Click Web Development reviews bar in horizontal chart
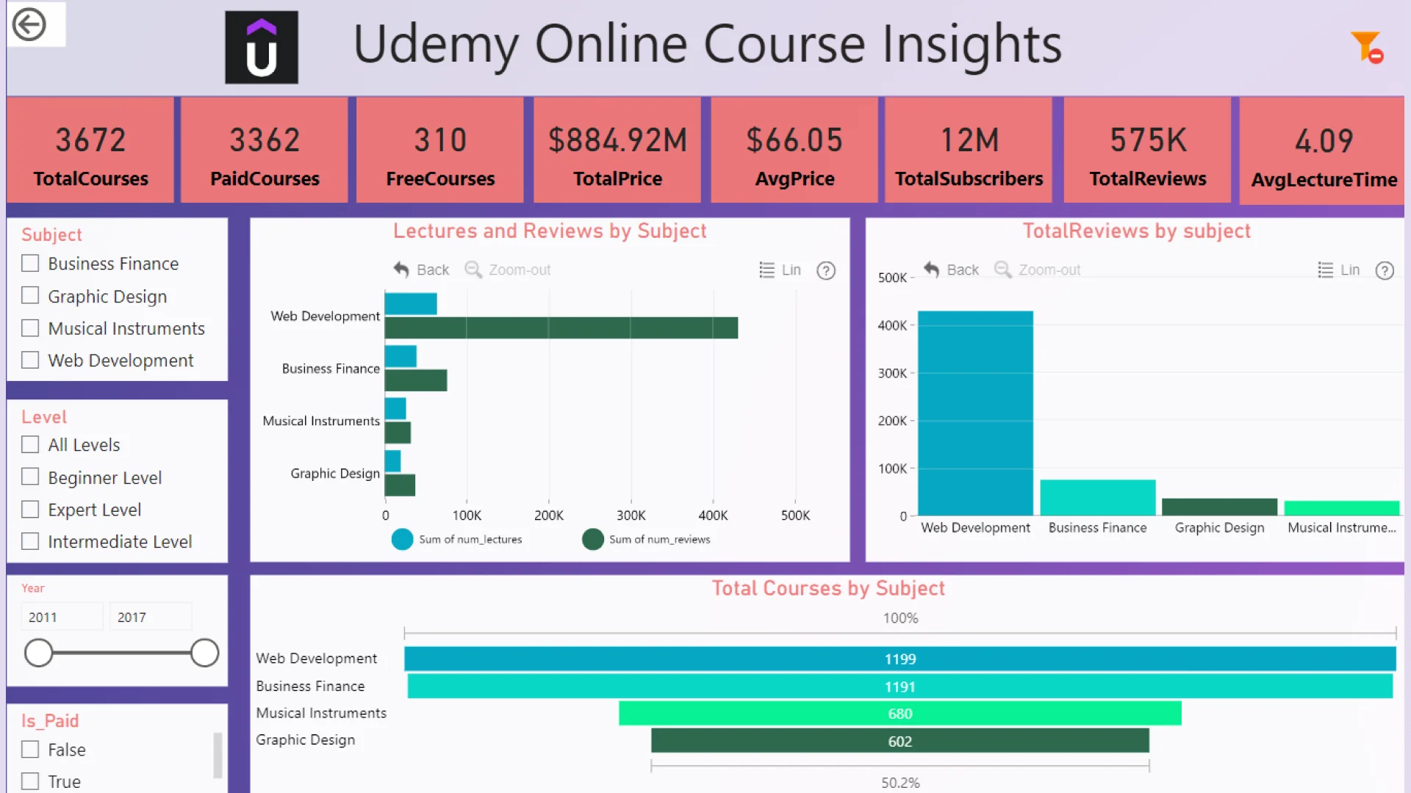Screen dimensions: 1411x793 561,327
